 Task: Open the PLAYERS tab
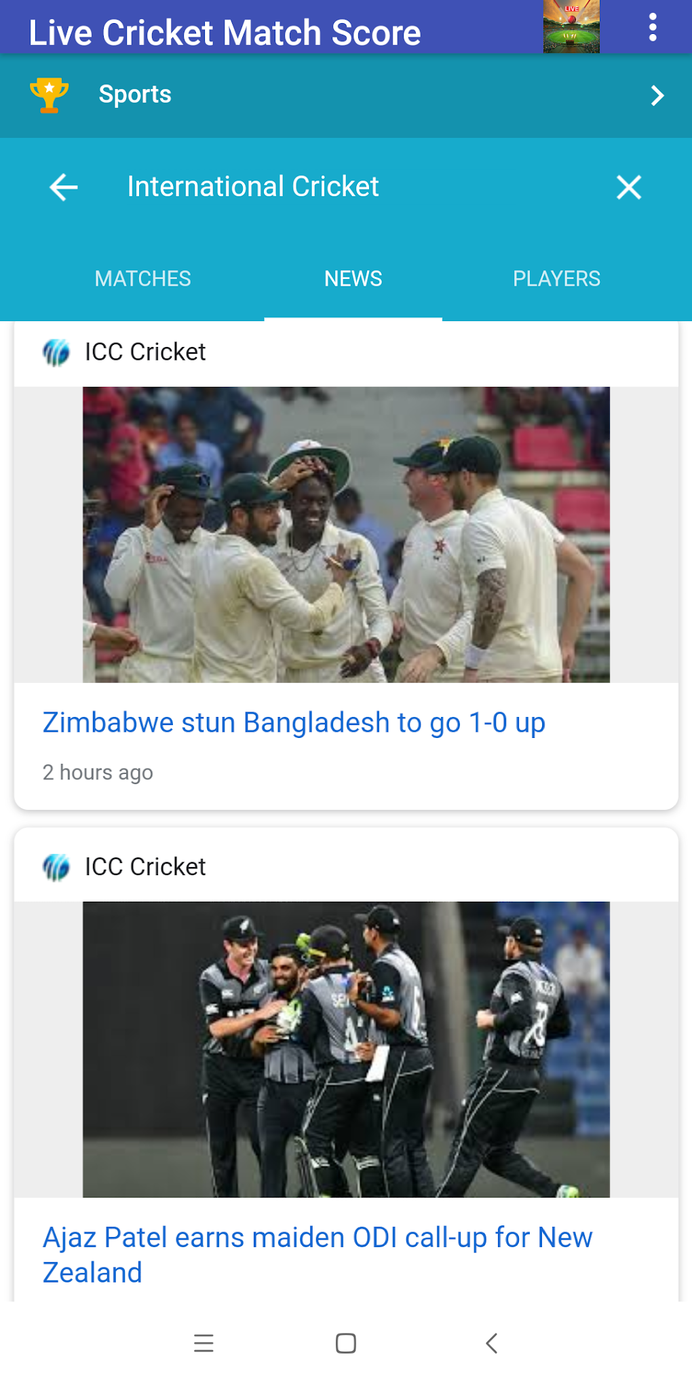[556, 278]
